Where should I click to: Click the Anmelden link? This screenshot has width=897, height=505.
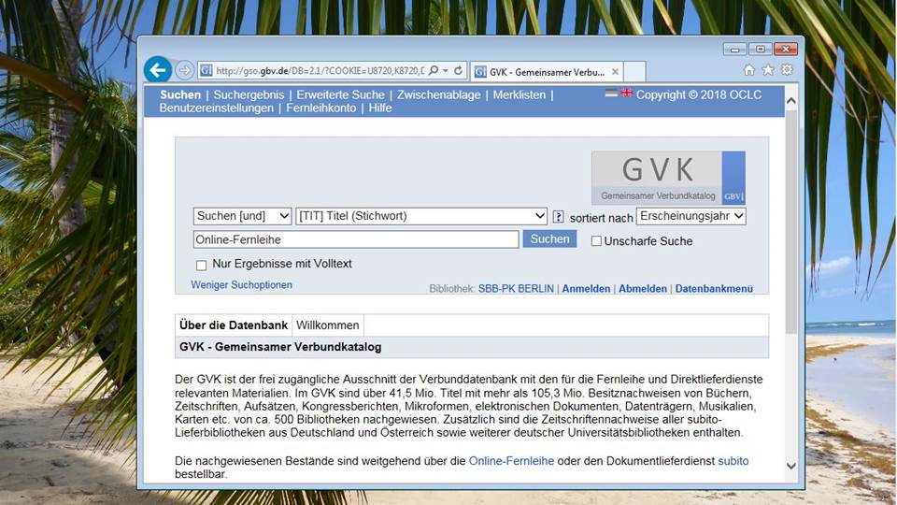(586, 289)
